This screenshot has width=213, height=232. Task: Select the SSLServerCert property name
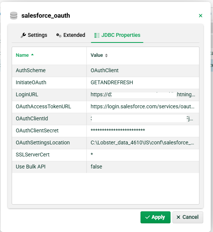click(x=33, y=155)
